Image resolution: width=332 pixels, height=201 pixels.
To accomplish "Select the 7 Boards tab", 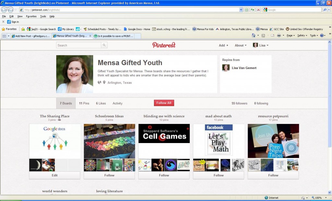I will 66,103.
